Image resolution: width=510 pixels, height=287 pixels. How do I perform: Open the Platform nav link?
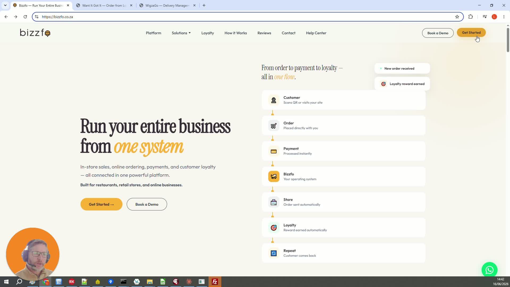154,33
